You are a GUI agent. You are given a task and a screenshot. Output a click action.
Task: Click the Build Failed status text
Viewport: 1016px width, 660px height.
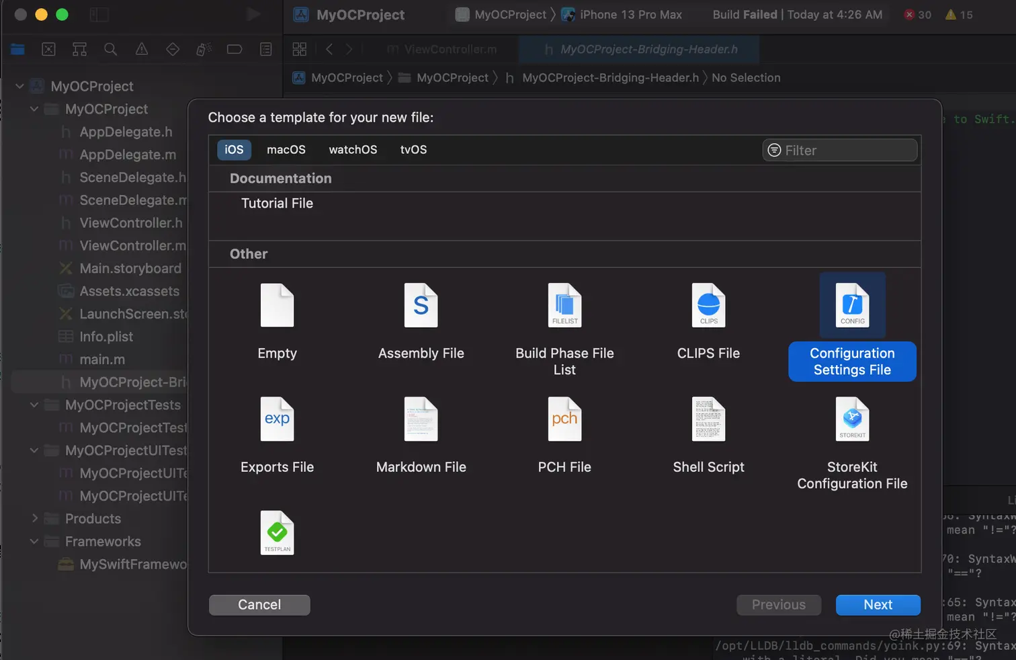pyautogui.click(x=745, y=15)
